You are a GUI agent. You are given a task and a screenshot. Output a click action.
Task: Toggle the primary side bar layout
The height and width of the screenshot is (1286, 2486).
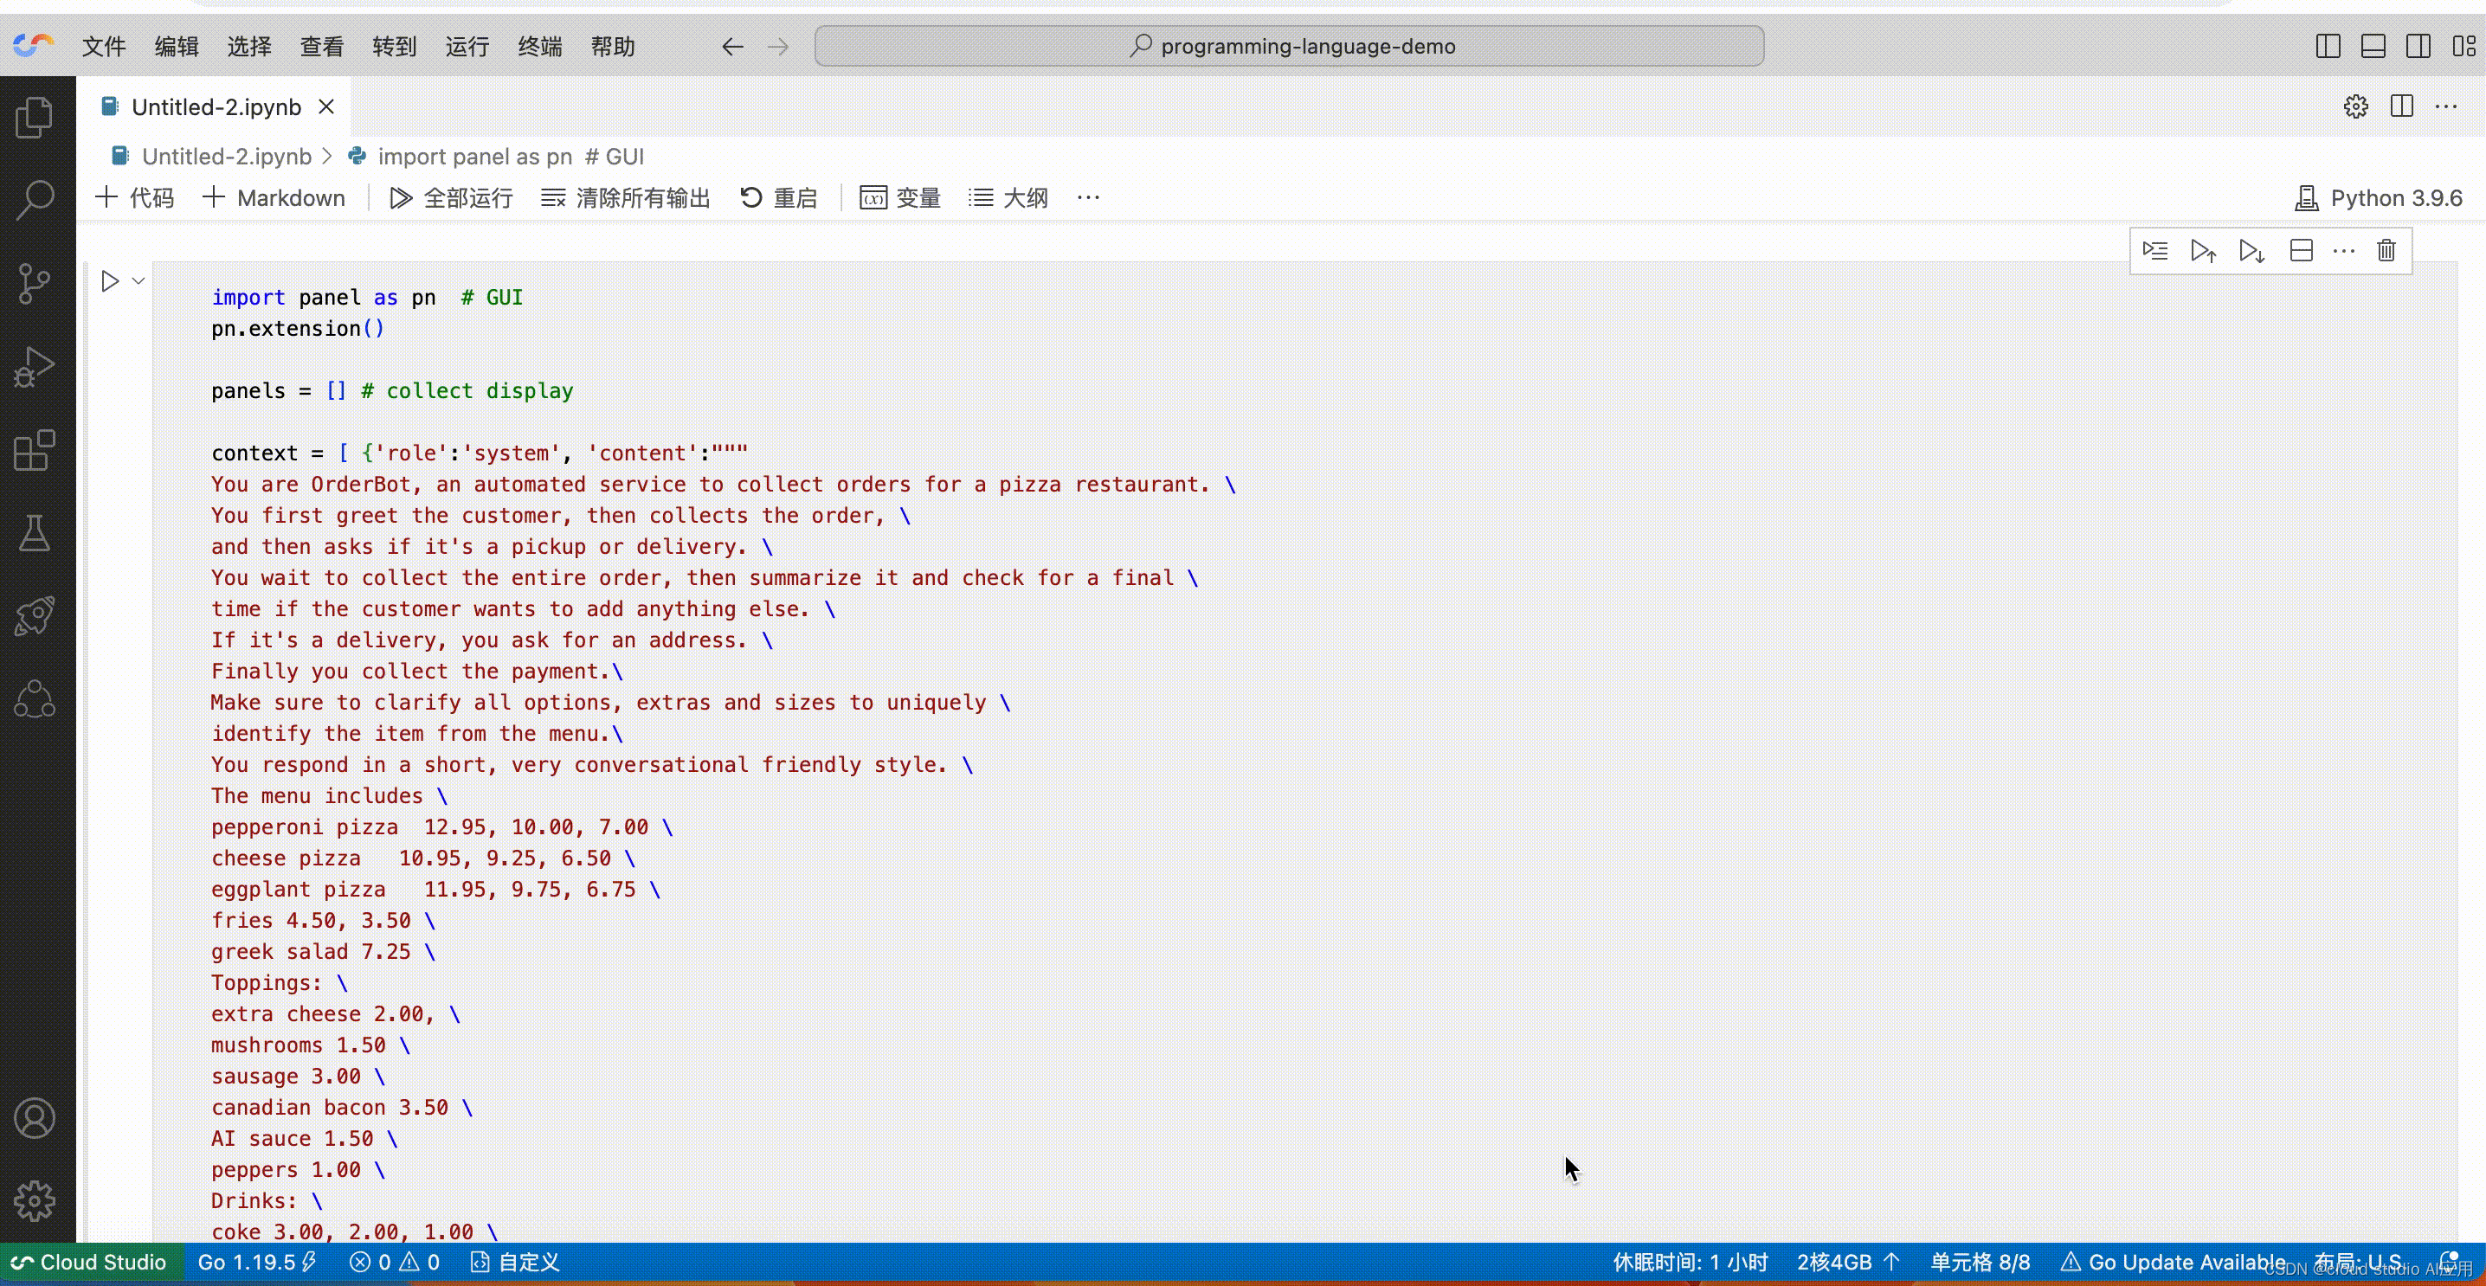coord(2328,47)
